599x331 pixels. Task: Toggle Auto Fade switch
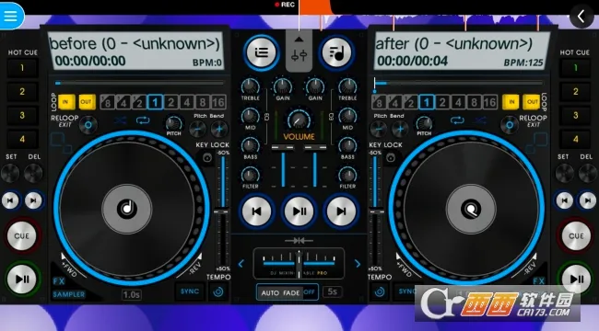pos(288,292)
